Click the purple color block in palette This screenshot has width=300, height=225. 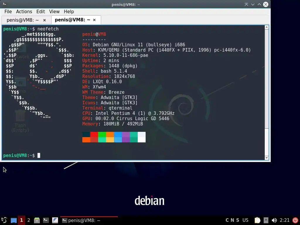point(126,134)
